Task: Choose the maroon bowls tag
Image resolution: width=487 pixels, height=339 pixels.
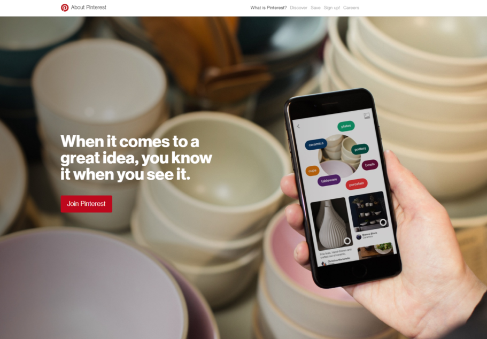Action: (x=369, y=165)
